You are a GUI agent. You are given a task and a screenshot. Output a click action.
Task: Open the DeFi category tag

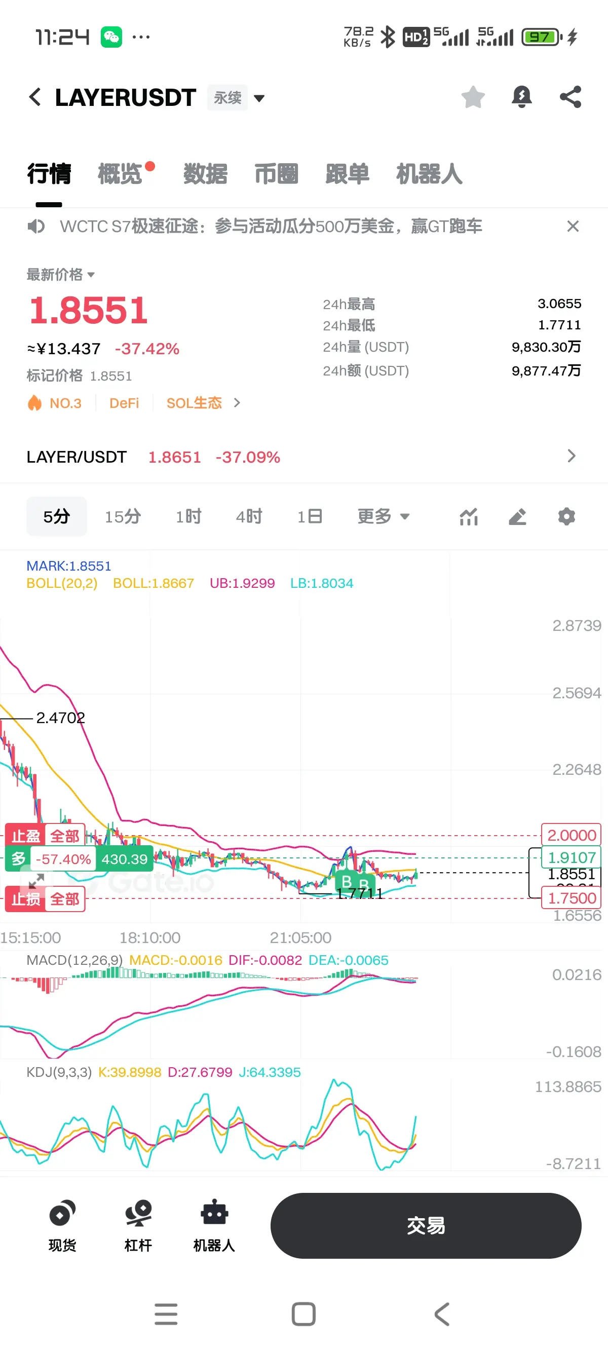(124, 403)
